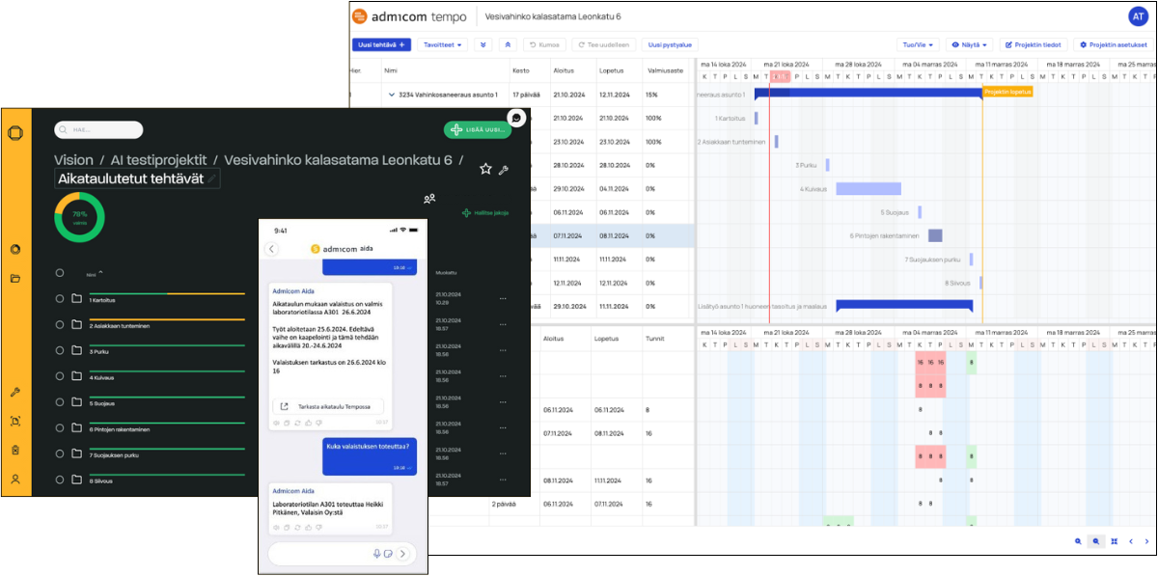
Task: Click the Uusi pystyalue button
Action: (x=670, y=44)
